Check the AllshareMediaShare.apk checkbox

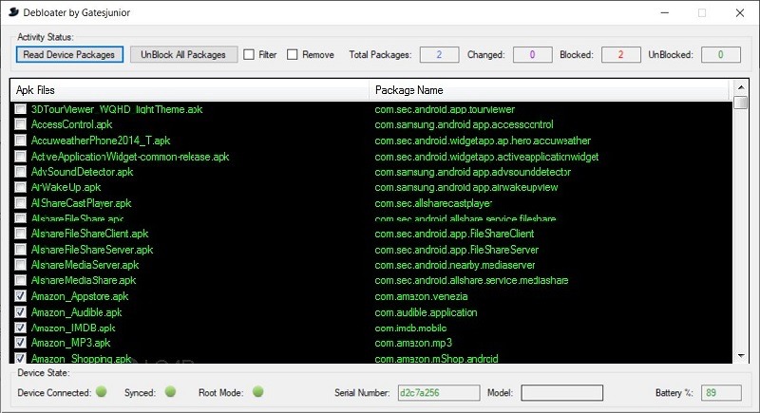[20, 280]
